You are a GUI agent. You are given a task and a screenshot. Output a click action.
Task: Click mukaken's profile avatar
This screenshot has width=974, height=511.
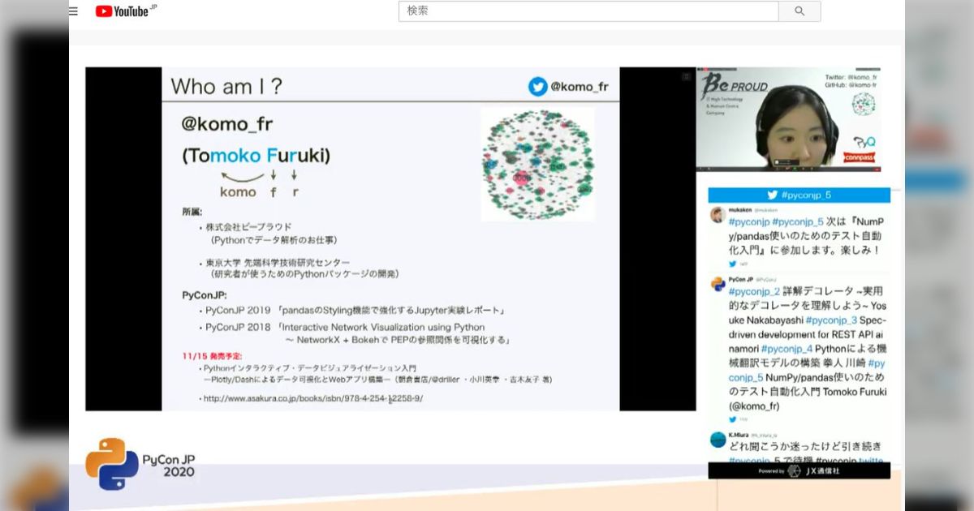(716, 213)
